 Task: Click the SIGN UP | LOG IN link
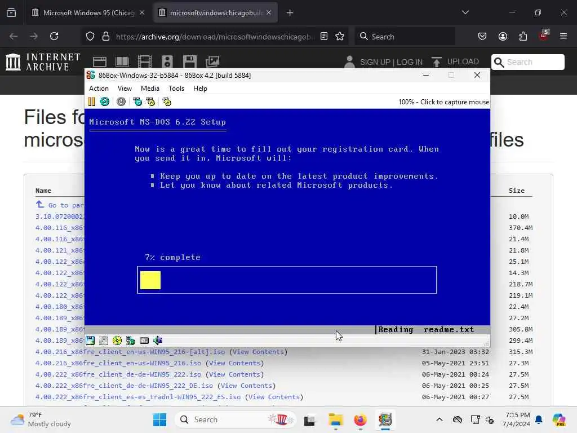point(391,62)
